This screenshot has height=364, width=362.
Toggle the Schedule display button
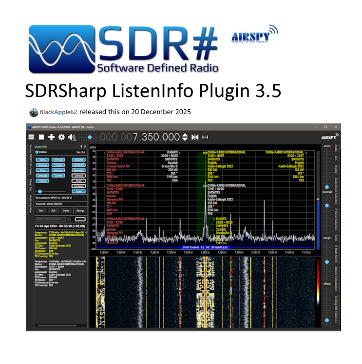42,165
